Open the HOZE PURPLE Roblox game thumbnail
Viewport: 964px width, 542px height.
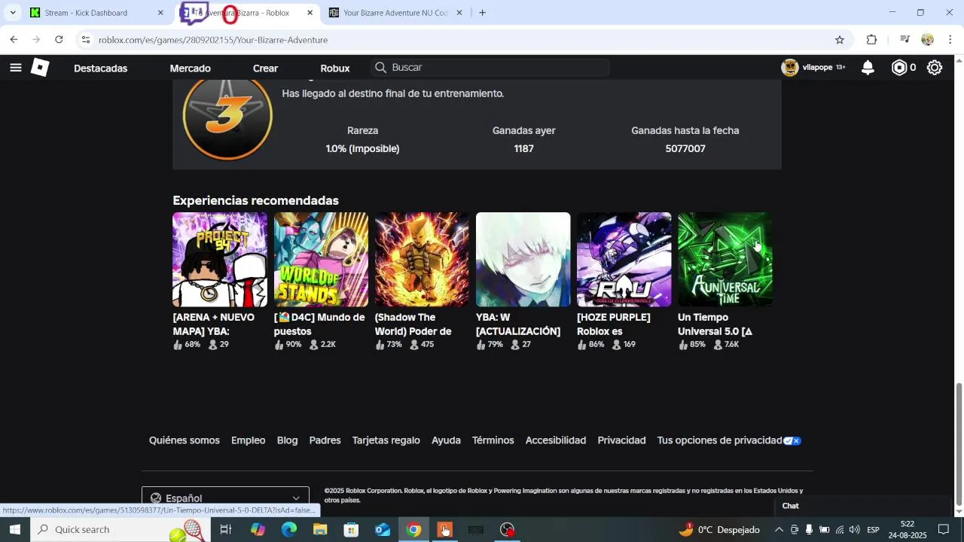624,259
